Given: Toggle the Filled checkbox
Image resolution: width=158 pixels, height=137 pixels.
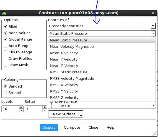Looking at the screenshot, I should pyautogui.click(x=5, y=26).
